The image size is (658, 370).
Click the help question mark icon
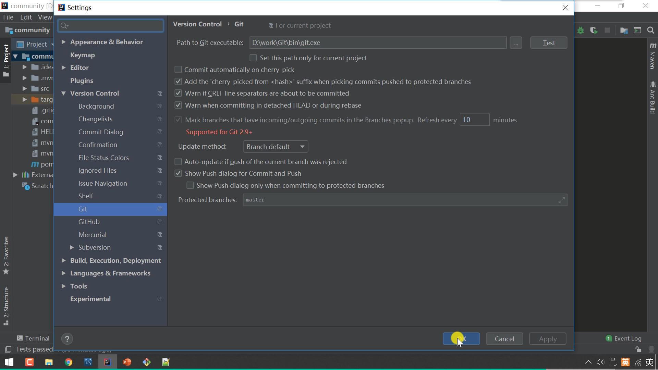pos(67,339)
